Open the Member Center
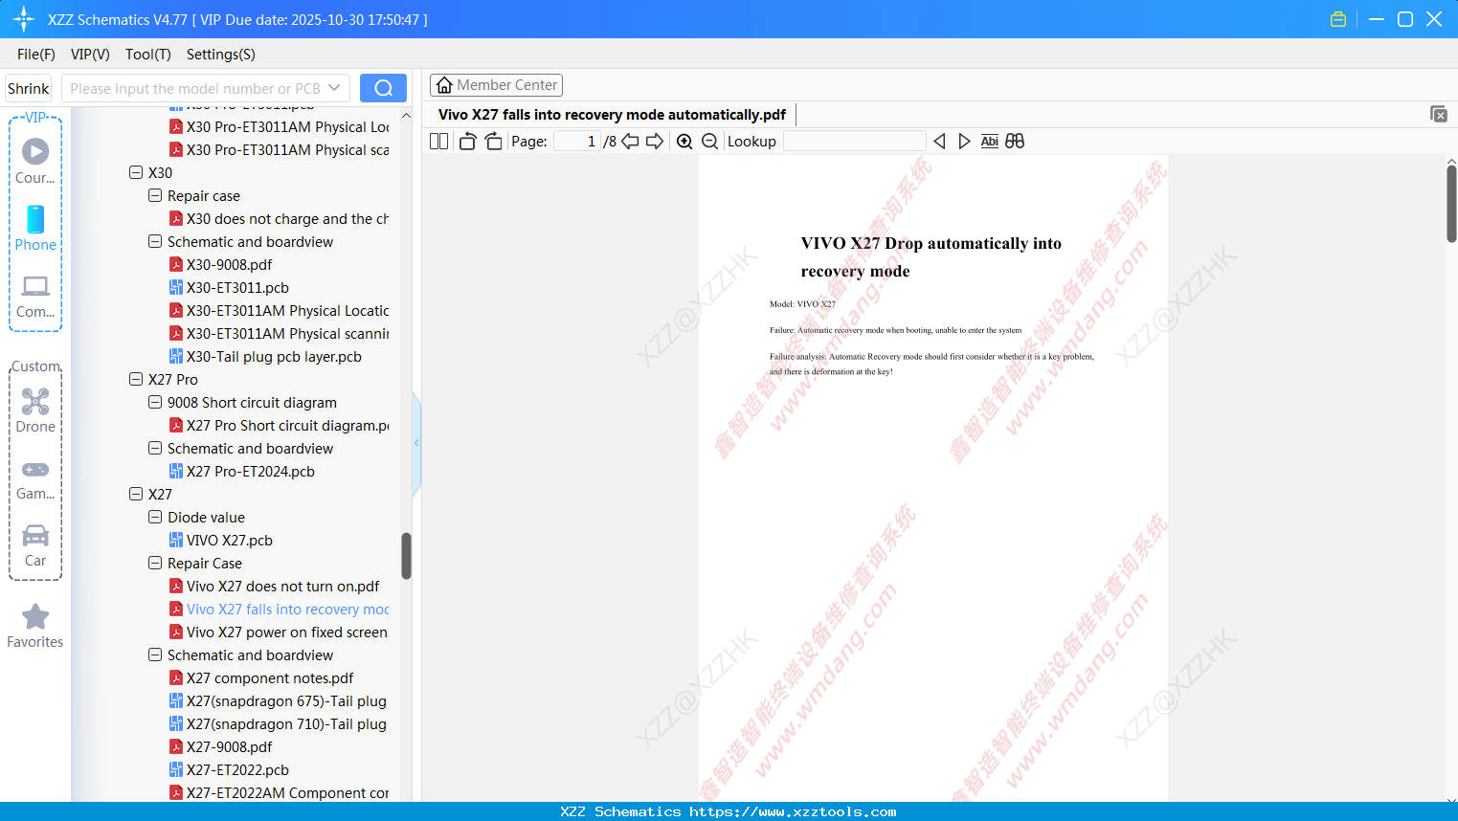1458x821 pixels. point(496,85)
